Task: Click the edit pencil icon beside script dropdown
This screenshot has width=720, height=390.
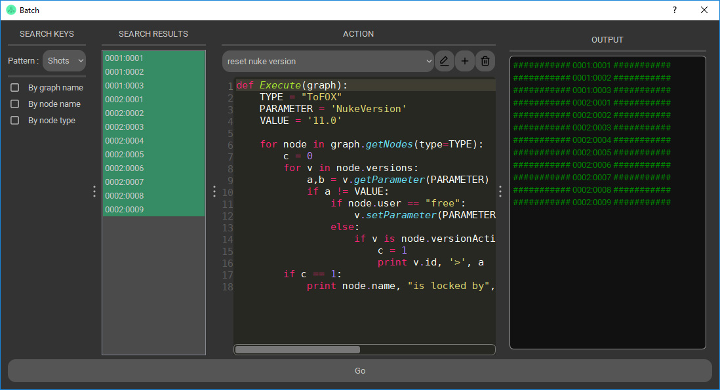Action: 445,61
